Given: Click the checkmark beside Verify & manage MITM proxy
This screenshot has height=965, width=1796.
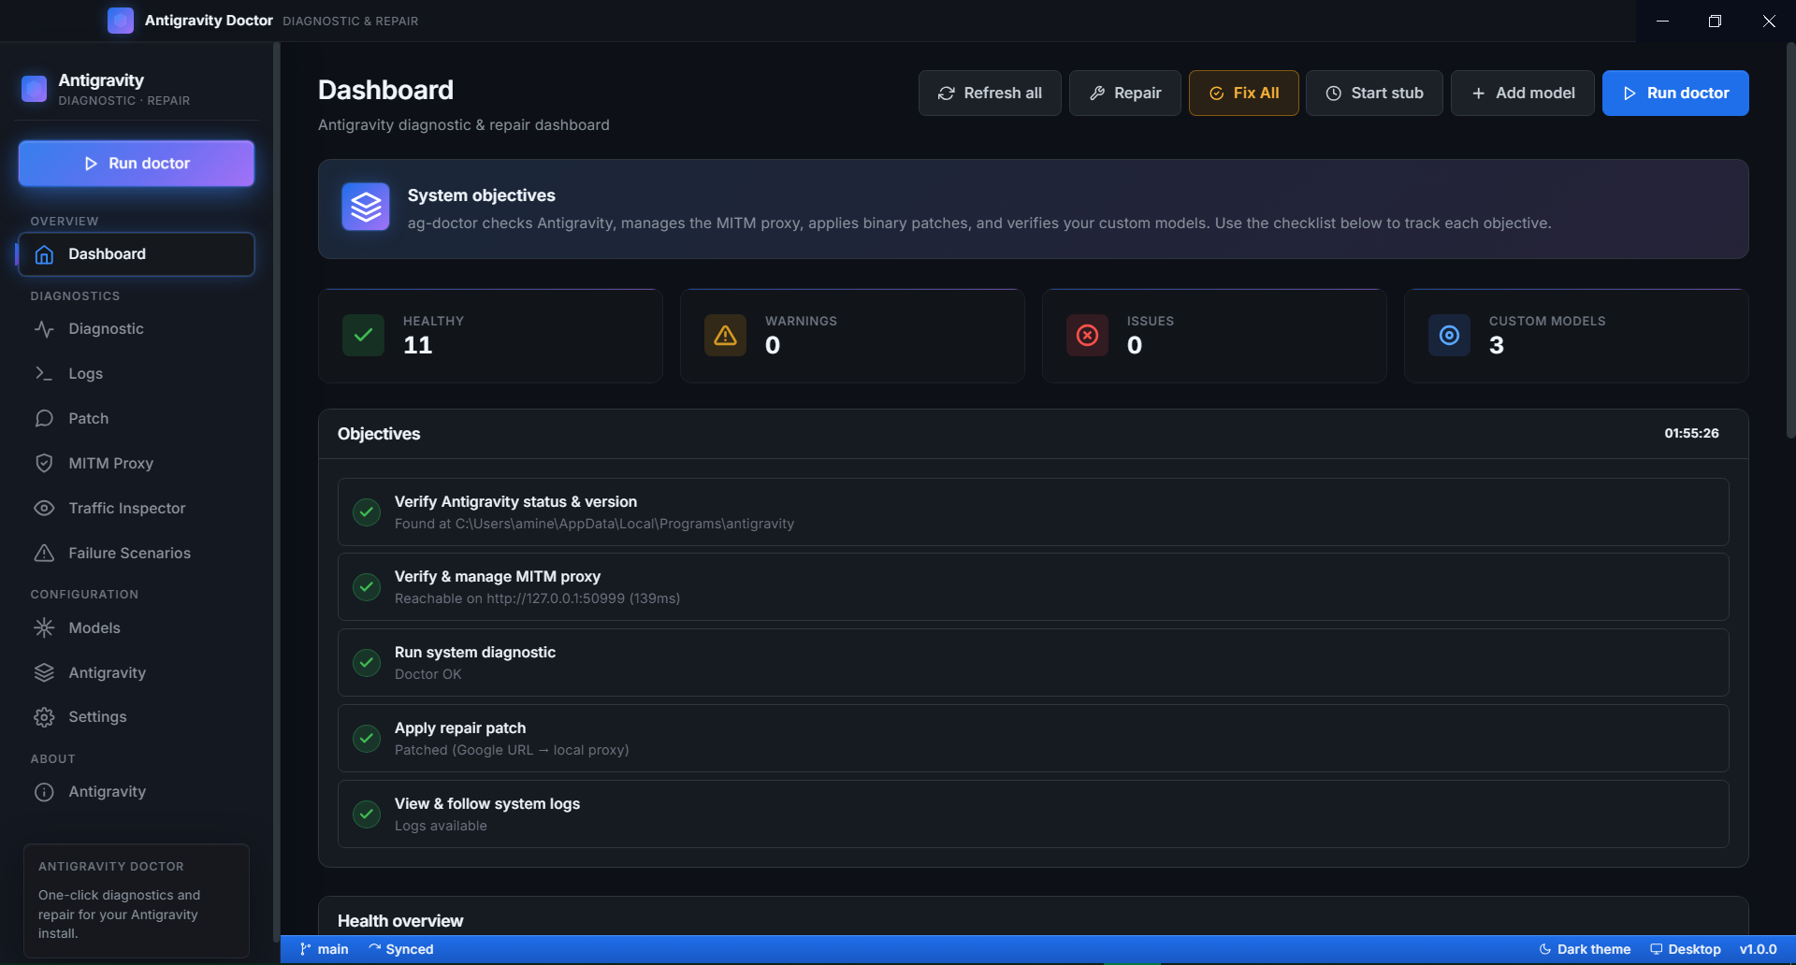Looking at the screenshot, I should pyautogui.click(x=367, y=587).
